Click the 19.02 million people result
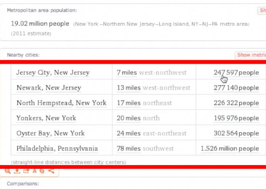The width and height of the screenshot is (266, 189). [x=40, y=23]
